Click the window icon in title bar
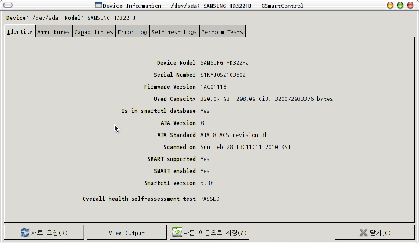This screenshot has height=243, width=419. pyautogui.click(x=98, y=6)
